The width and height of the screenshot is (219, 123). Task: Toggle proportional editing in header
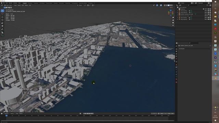pyautogui.click(x=93, y=5)
